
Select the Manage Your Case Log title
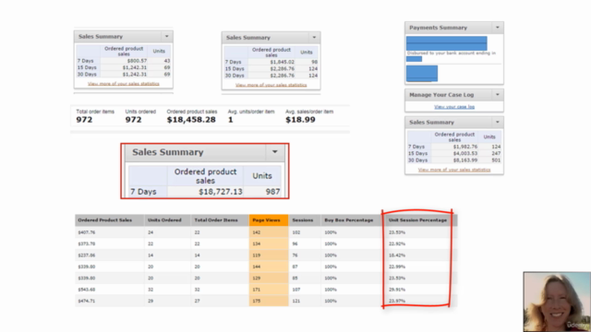pyautogui.click(x=441, y=95)
